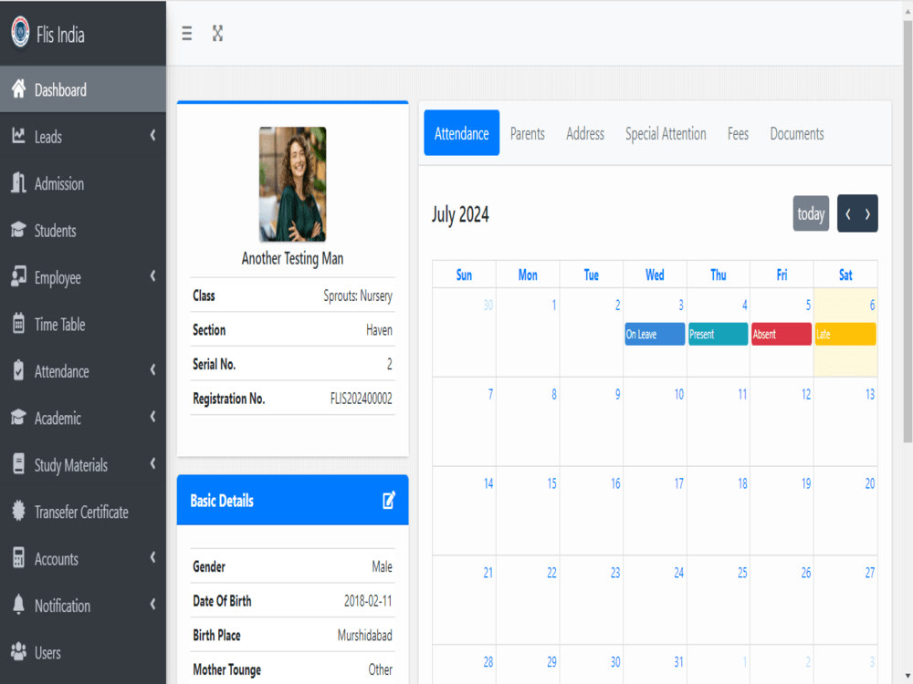Click the Transefer Certificate badge icon
913x684 pixels.
click(x=18, y=511)
